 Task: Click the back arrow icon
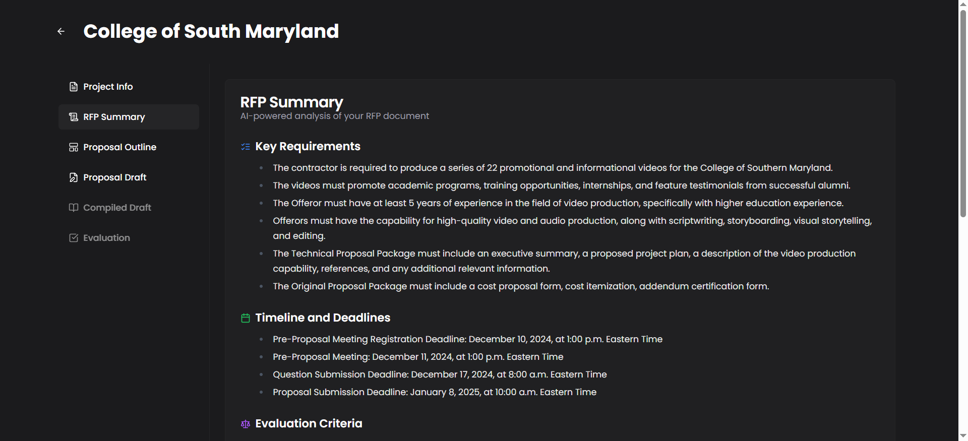61,31
